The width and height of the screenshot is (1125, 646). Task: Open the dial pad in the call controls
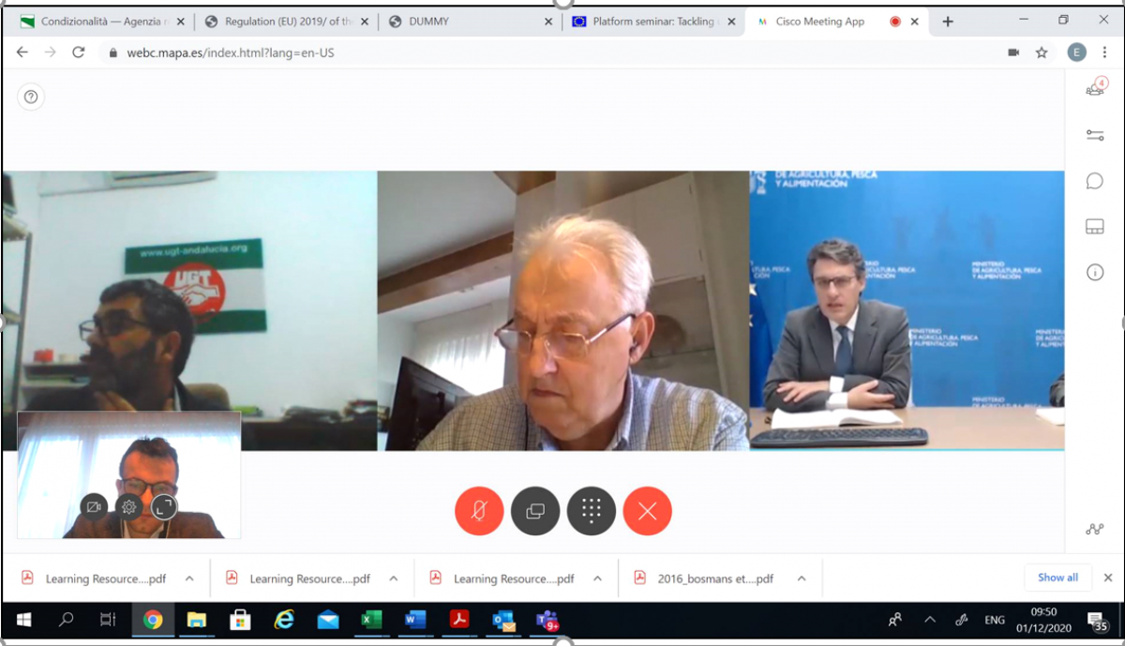592,511
